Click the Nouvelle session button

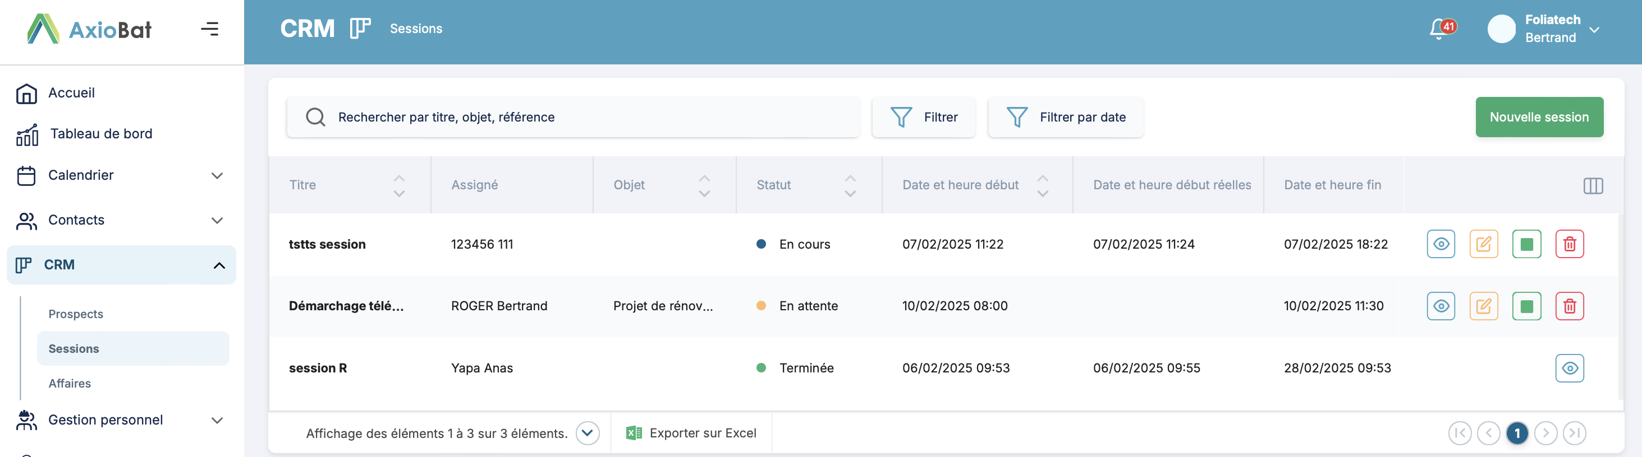click(x=1539, y=117)
